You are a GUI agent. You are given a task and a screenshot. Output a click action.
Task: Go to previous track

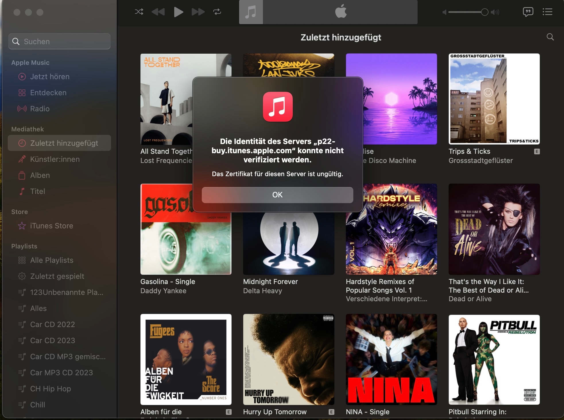click(158, 12)
